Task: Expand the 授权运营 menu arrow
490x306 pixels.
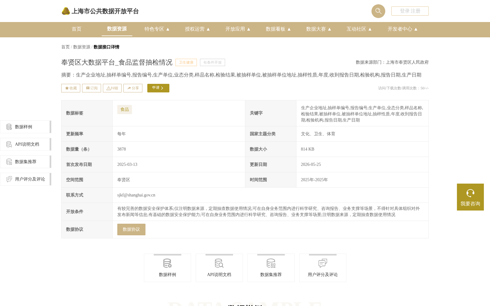Action: pyautogui.click(x=208, y=29)
